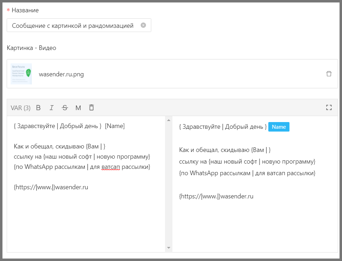Viewport: 342px width, 261px height.
Task: Place cursor on [Name] placeholder in editor
Action: click(115, 126)
